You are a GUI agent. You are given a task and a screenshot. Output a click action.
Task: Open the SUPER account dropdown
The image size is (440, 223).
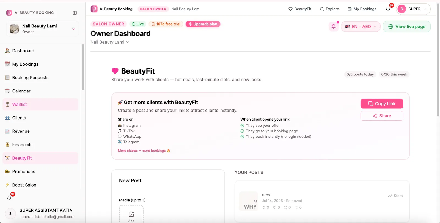413,9
